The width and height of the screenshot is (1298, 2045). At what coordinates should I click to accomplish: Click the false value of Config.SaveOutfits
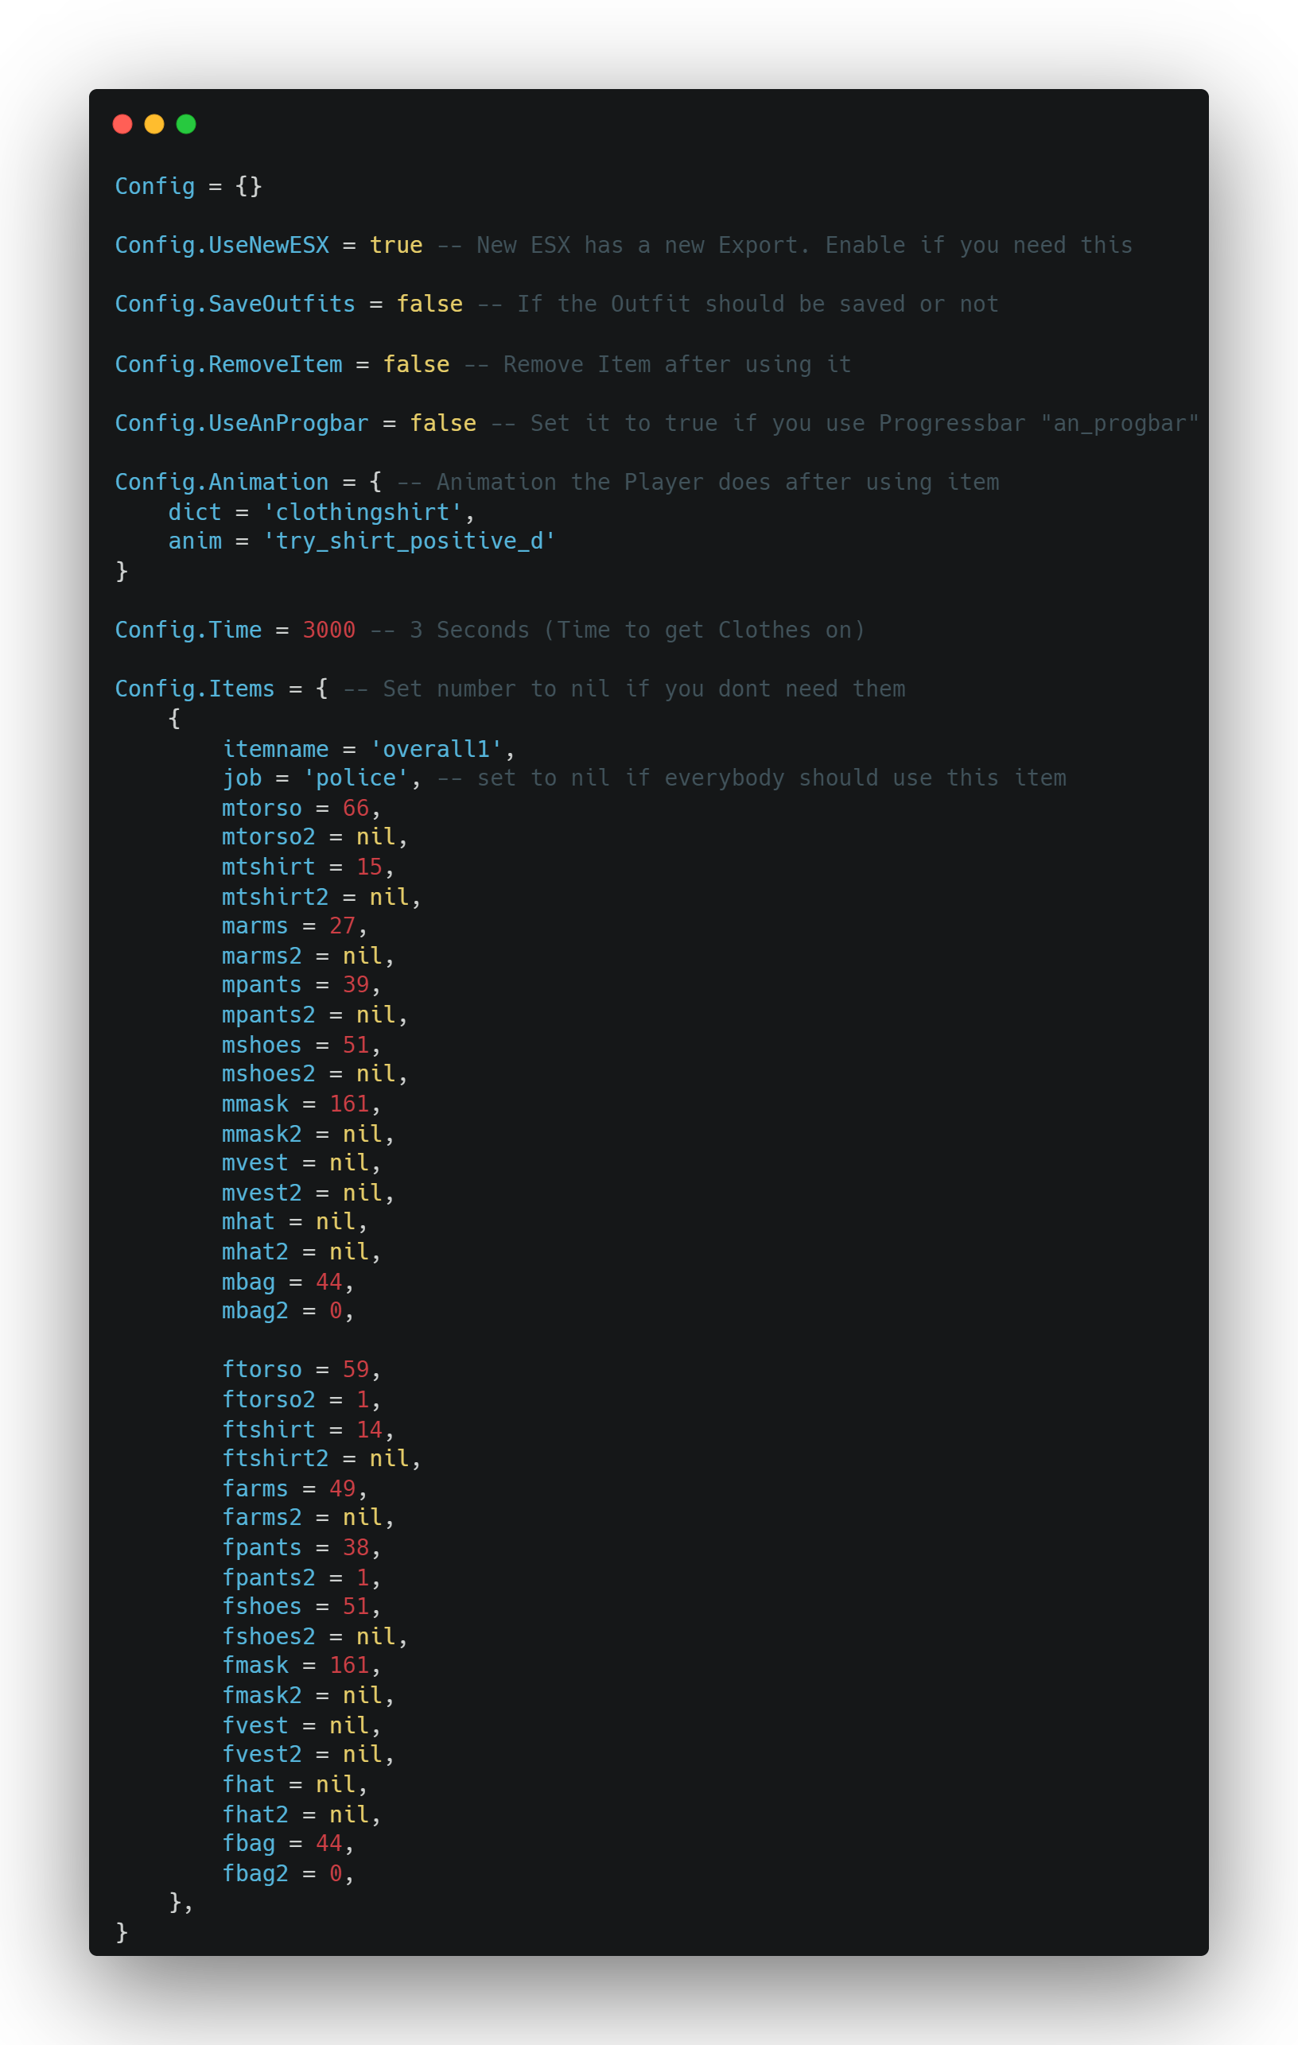pyautogui.click(x=429, y=304)
